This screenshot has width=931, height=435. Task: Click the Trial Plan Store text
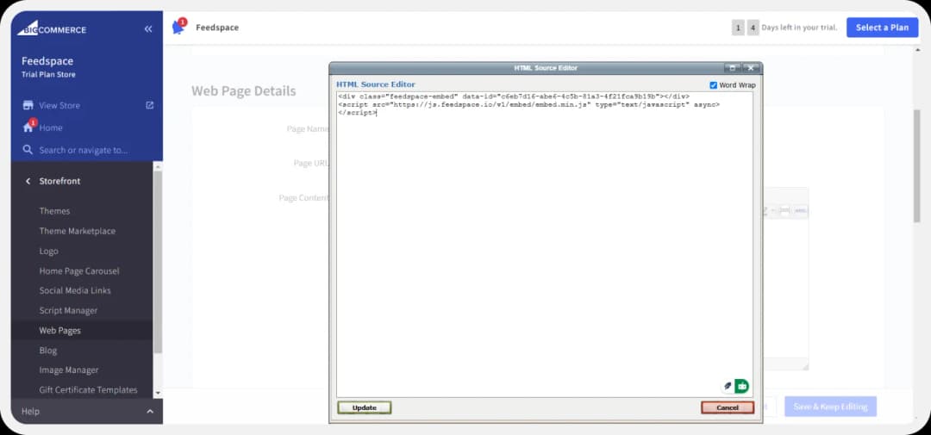[48, 75]
